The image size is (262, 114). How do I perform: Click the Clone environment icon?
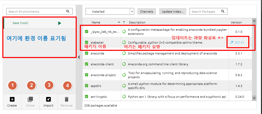pos(30,99)
